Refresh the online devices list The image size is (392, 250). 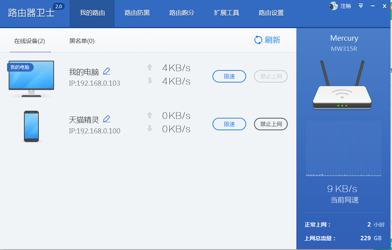tap(267, 40)
